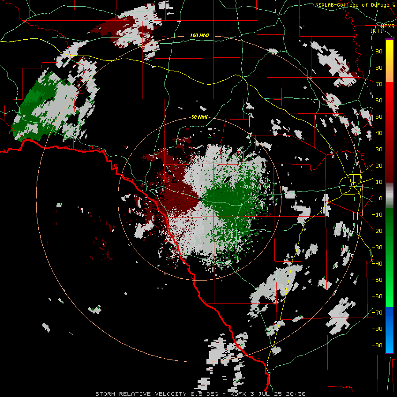
Task: Click the 30 value on the velocity scale
Action: (379, 150)
